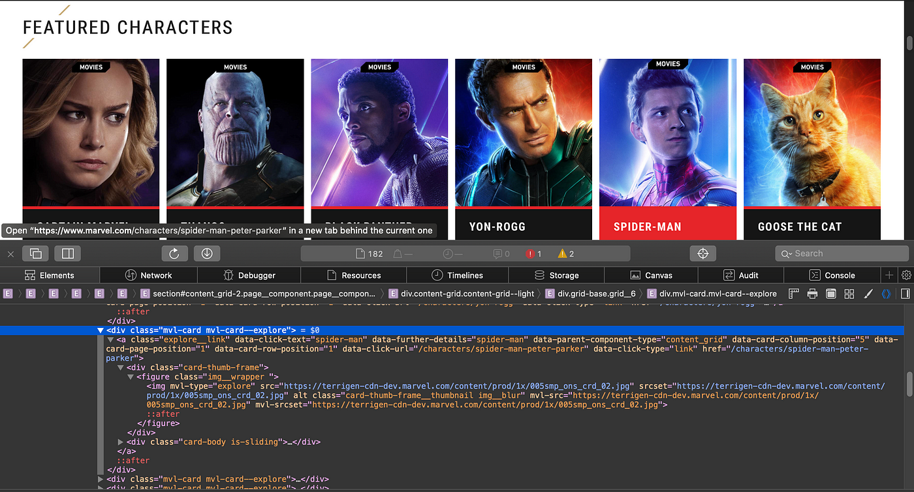This screenshot has width=914, height=492.
Task: Expand the card-body is-sliding div
Action: point(121,442)
